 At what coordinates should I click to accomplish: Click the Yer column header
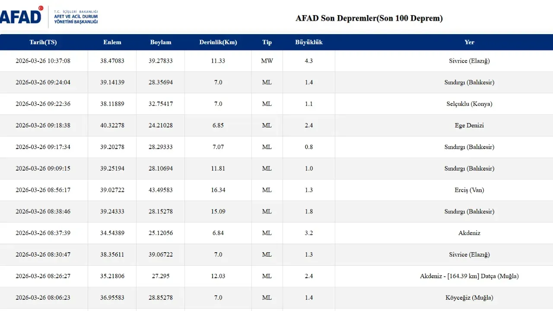point(469,42)
